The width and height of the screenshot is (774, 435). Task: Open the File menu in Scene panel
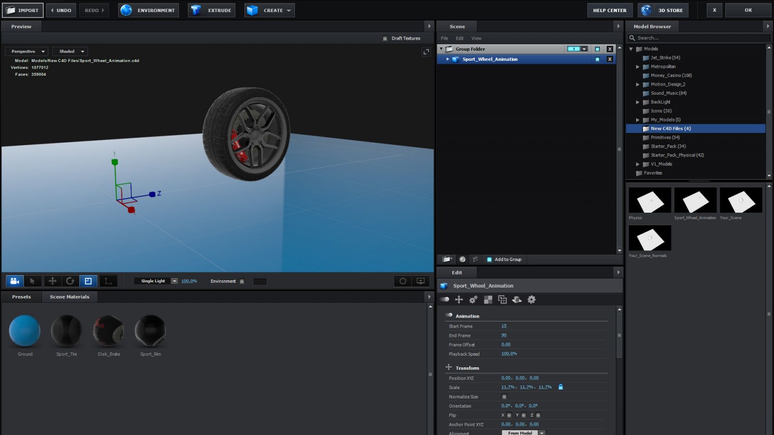pyautogui.click(x=444, y=38)
